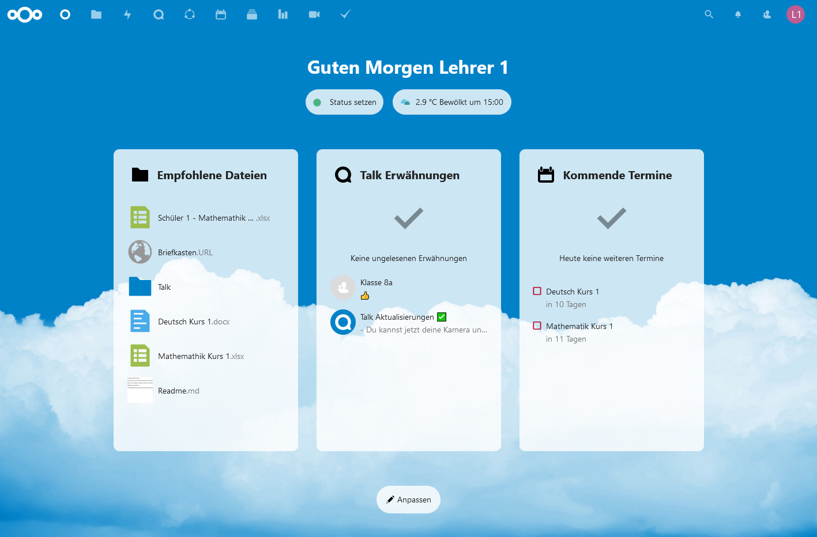Open the Readme.md file
The image size is (817, 537).
point(206,391)
